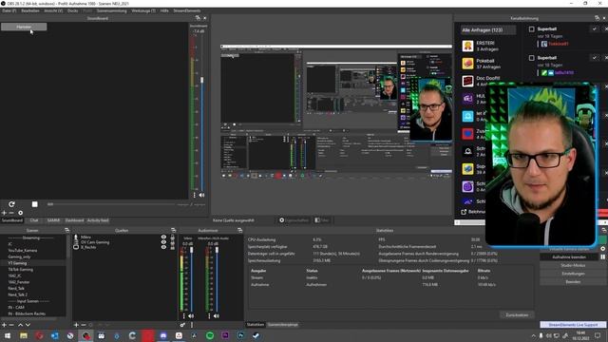Select the TikTok Gaming scene
Screen dimensions: 608x342
21,270
